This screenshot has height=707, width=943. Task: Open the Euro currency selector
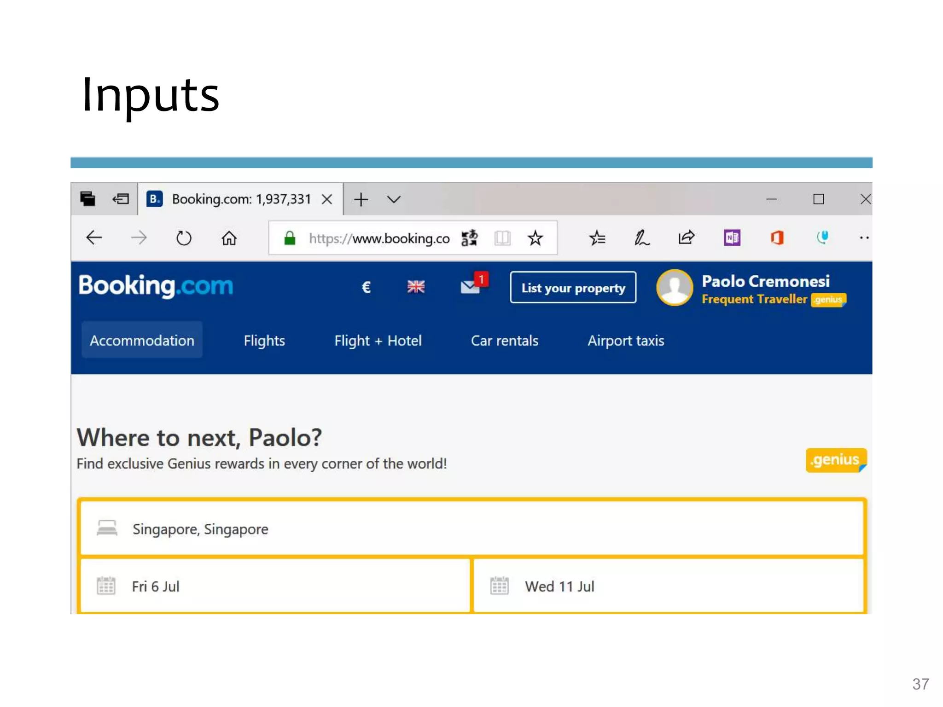366,287
